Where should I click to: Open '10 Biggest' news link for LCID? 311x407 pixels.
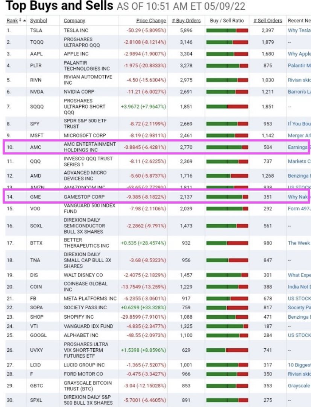tap(299, 365)
